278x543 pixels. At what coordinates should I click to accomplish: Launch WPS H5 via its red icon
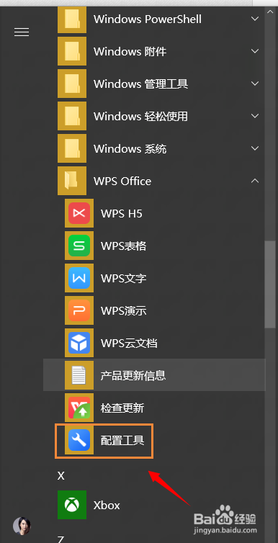coord(79,213)
